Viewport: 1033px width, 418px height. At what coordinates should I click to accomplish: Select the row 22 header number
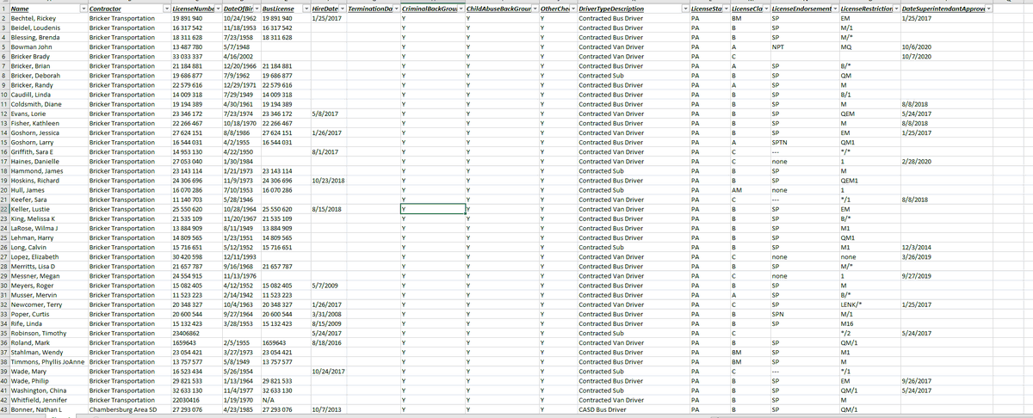click(x=4, y=209)
